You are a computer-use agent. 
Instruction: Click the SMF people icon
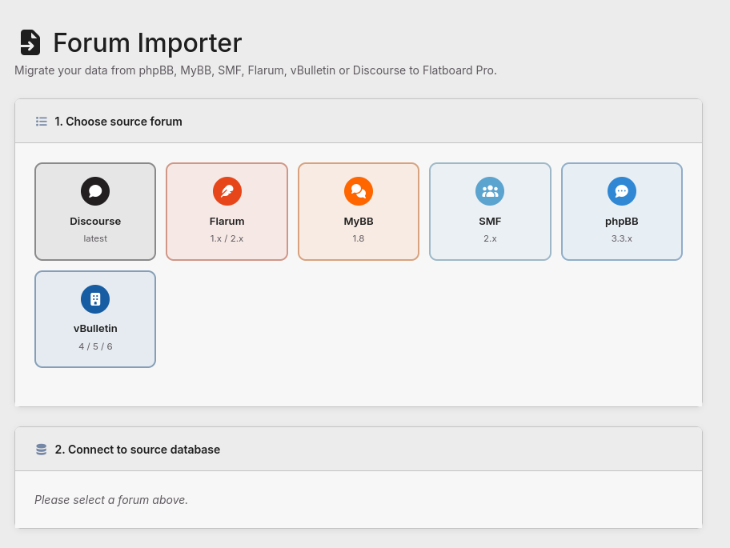(490, 191)
